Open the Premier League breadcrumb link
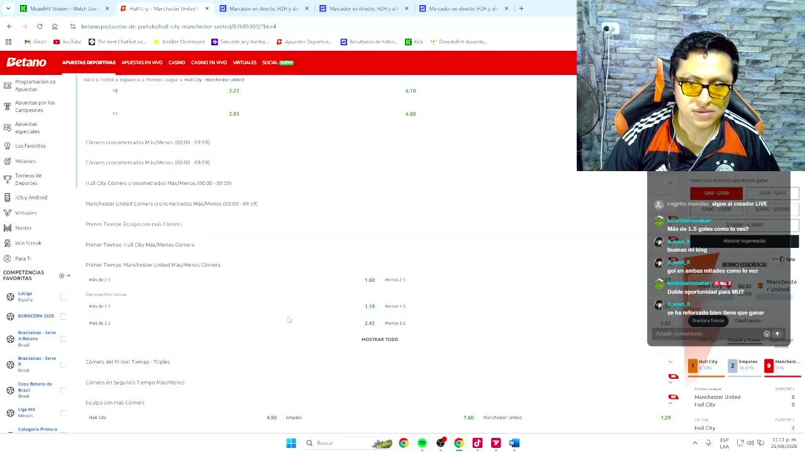 tap(162, 80)
